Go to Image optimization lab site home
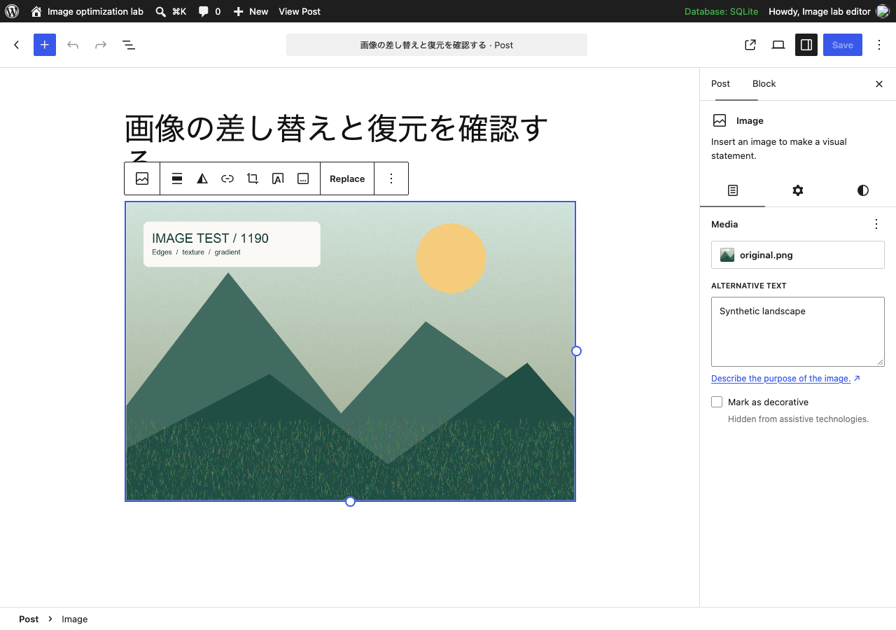Image resolution: width=896 pixels, height=630 pixels. coord(87,11)
